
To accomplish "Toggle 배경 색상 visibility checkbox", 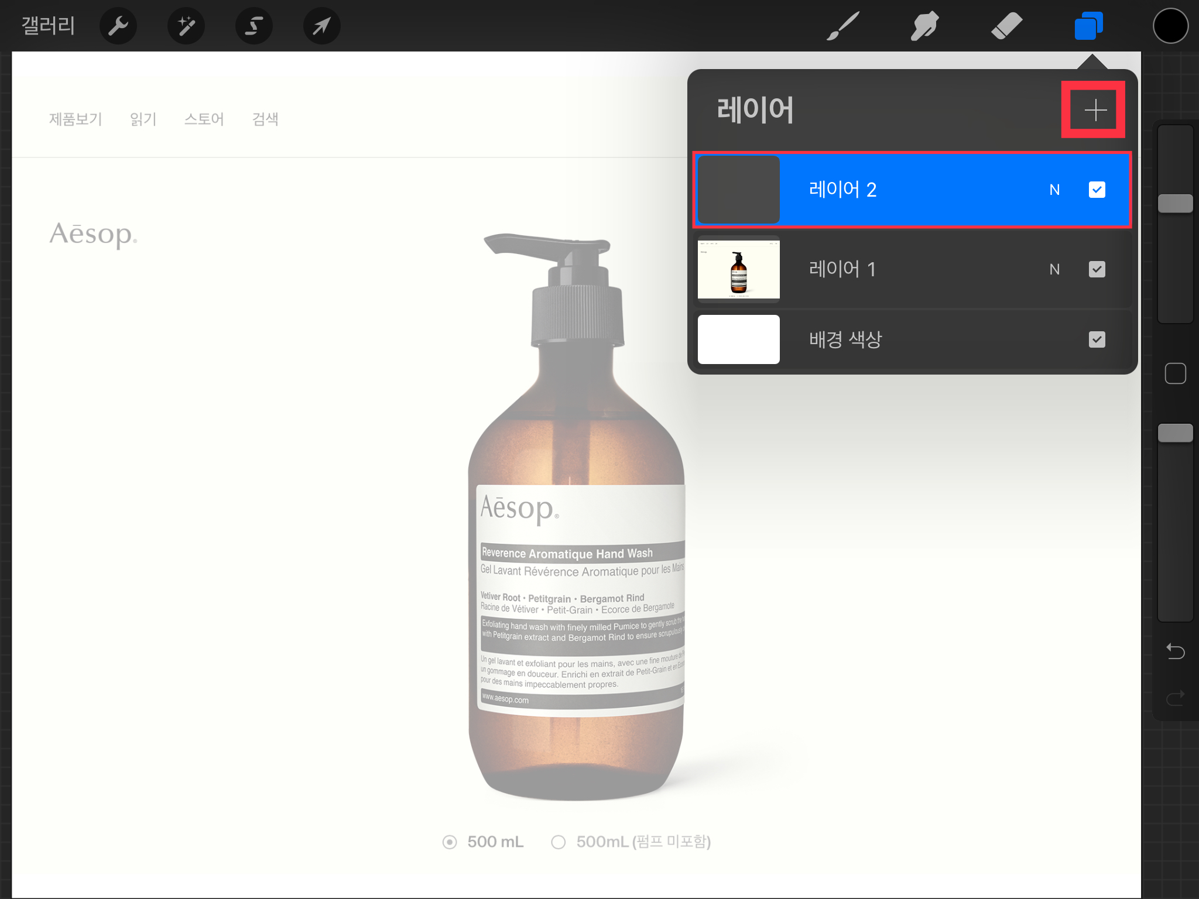I will click(x=1097, y=339).
